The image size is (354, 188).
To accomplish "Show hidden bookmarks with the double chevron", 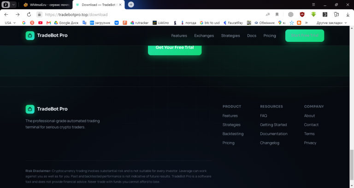I will coord(306,23).
